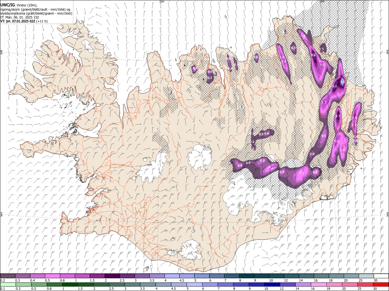Click the '15W' longitude label
The image size is (389, 291).
coord(322,2)
